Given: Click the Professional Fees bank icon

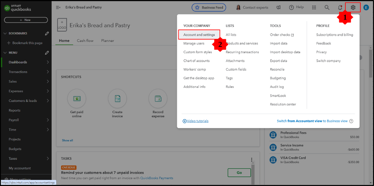Looking at the screenshot, I should (x=273, y=135).
